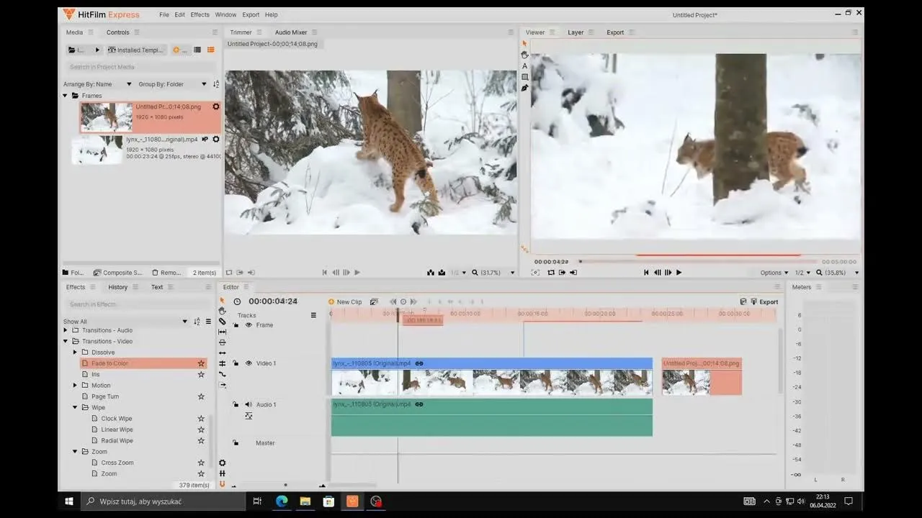Select the Slice tool in the editor
922x518 pixels.
pos(222,322)
